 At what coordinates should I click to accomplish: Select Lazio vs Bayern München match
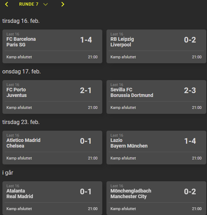[156, 148]
